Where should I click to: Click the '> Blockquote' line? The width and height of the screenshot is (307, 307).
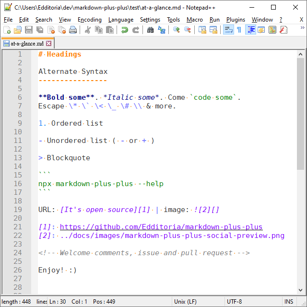64,158
